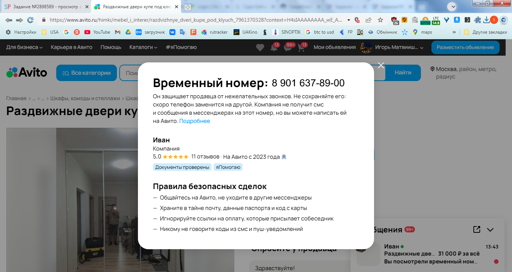Click Шкафы, комоды и стеллажи breadcrumb
The height and width of the screenshot is (272, 512).
(85, 98)
